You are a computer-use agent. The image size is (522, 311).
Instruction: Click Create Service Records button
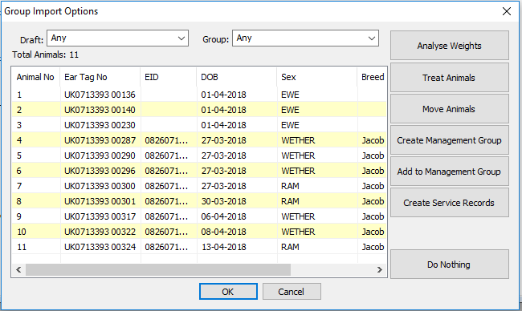(450, 202)
